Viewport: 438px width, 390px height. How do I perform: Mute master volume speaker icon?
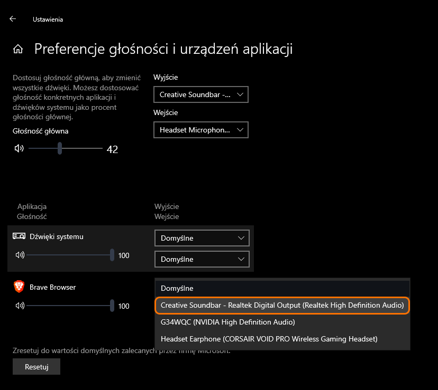tap(19, 149)
